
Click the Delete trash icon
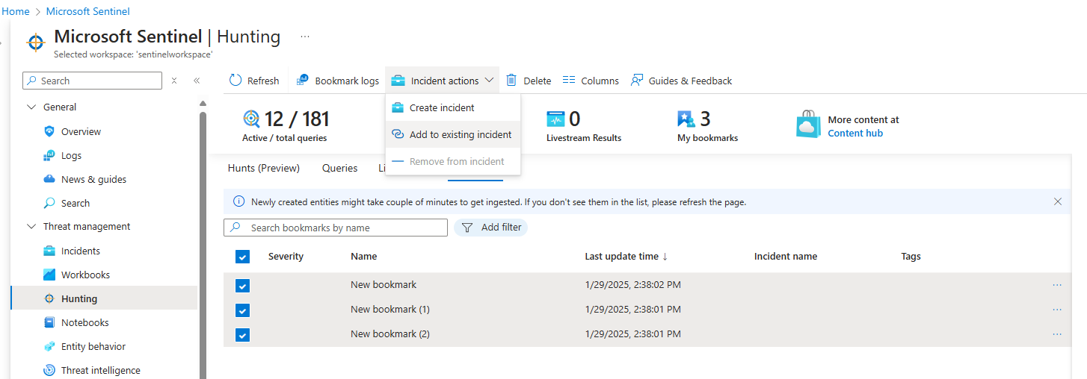point(511,81)
